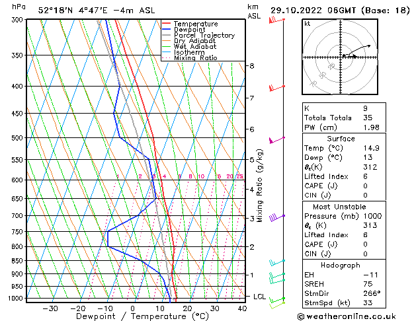
Task: Click the gray Parcel Trajectory legend line
Action: tap(166, 35)
